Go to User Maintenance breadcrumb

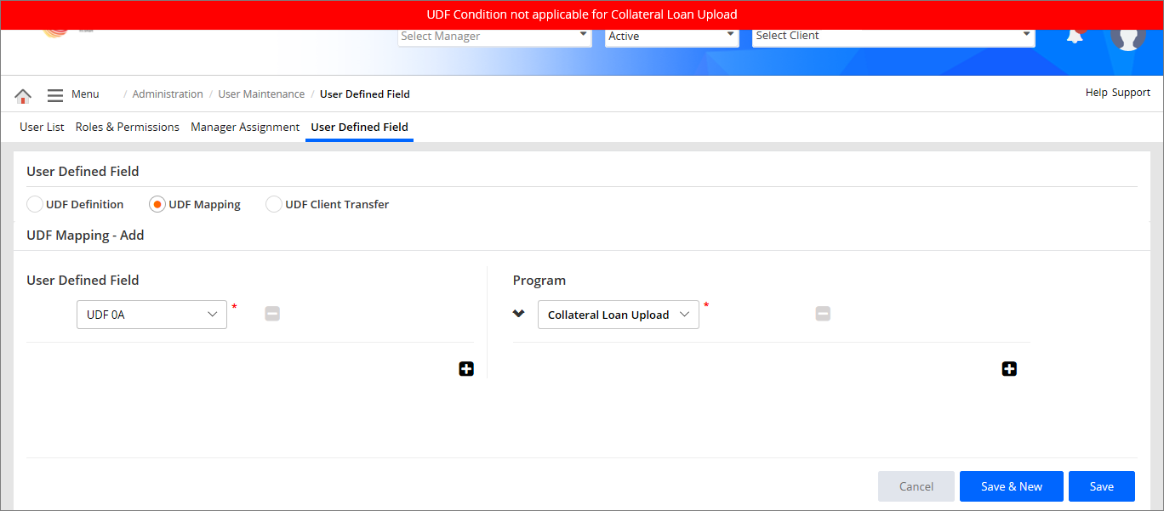pos(261,94)
